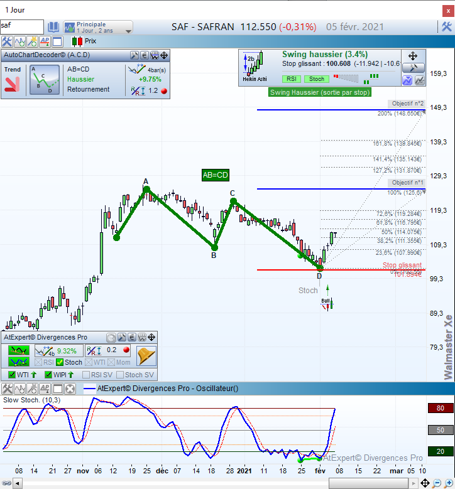455x489 pixels.
Task: Click the add indicator icon in price toolbar
Action: tap(20, 41)
